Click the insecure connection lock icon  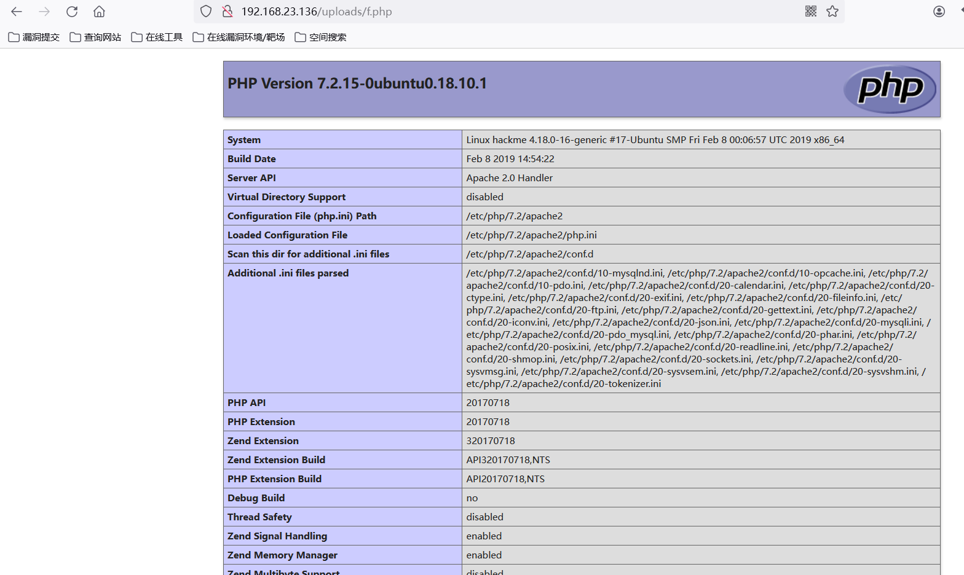coord(227,12)
